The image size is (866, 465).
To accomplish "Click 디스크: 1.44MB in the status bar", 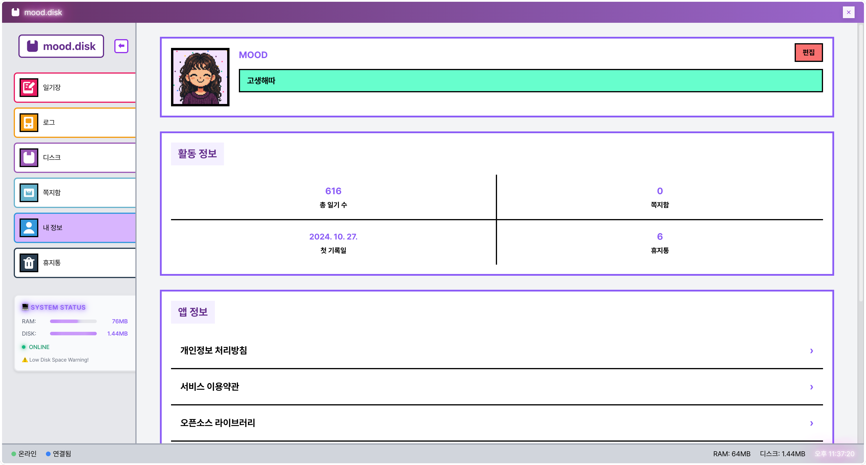I will 782,454.
